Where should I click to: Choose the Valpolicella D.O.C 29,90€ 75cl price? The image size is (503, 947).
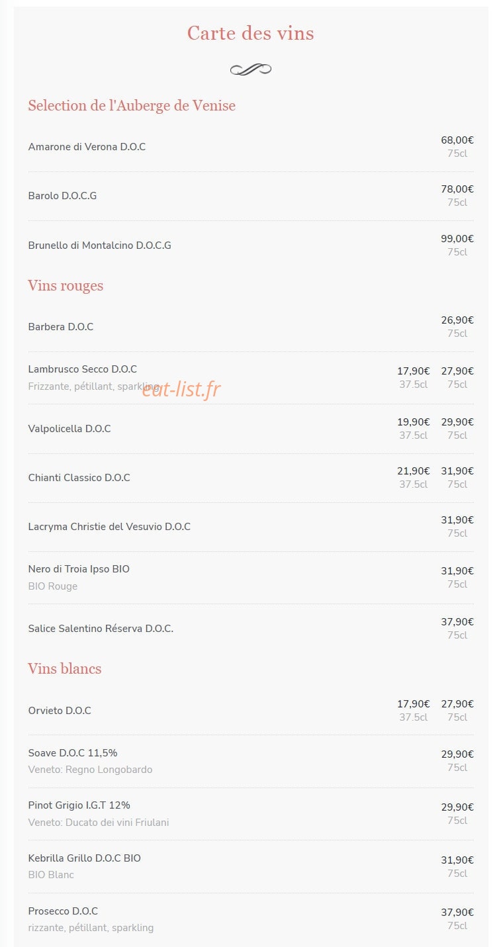(x=457, y=422)
